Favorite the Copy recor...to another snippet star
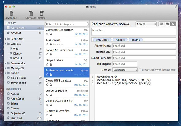Image resolution: width=181 pixels, height=126 pixels. [47, 34]
